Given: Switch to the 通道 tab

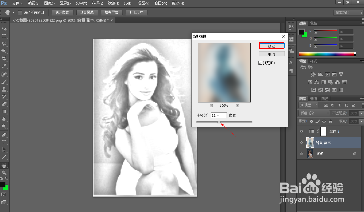Looking at the screenshot, I should (313, 98).
